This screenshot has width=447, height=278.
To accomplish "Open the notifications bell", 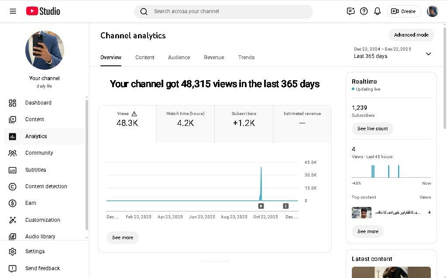I will coord(378,11).
